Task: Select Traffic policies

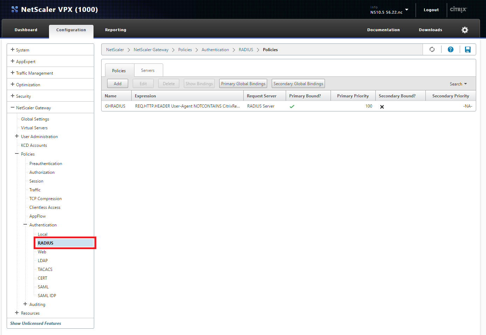Action: (x=35, y=190)
